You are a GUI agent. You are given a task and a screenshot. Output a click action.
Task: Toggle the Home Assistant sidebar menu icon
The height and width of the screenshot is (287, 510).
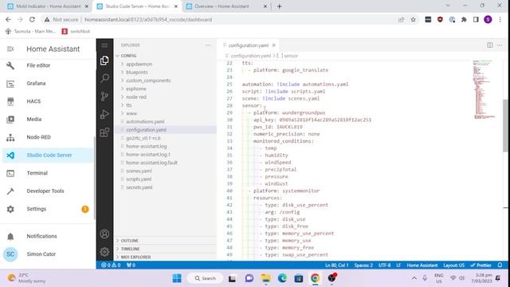[x=10, y=49]
